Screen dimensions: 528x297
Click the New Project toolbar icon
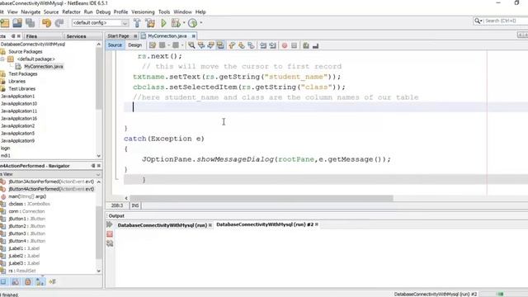(x=5, y=23)
